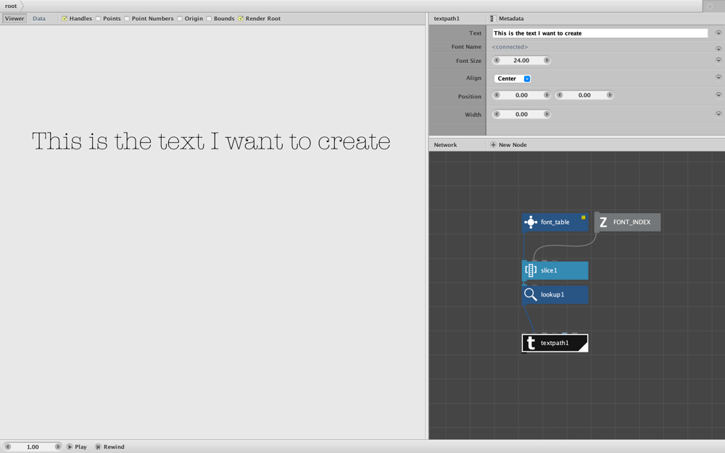725x453 pixels.
Task: Click the FONT_INDEX node Z icon
Action: (x=603, y=223)
